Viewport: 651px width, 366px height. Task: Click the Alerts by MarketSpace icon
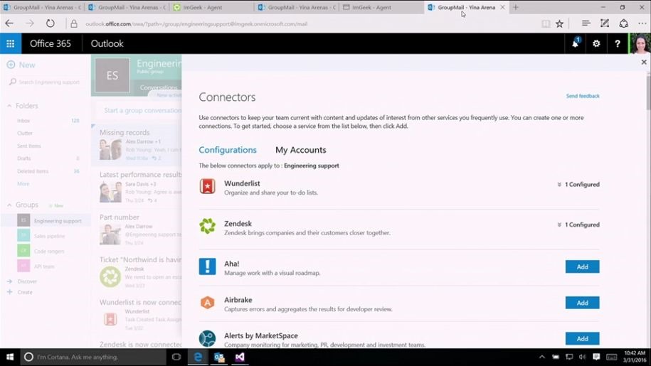pyautogui.click(x=207, y=339)
